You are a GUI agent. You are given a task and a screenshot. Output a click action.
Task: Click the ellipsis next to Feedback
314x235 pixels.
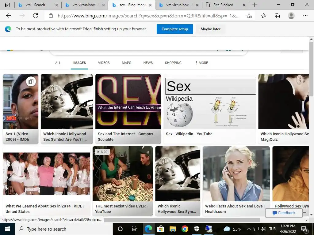[x=304, y=212]
